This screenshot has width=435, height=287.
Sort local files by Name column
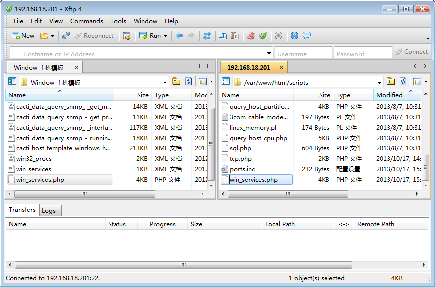[x=60, y=95]
